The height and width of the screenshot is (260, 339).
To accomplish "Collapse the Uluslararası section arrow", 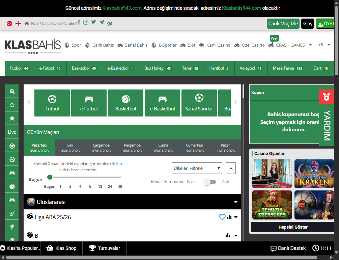I will pyautogui.click(x=236, y=202).
